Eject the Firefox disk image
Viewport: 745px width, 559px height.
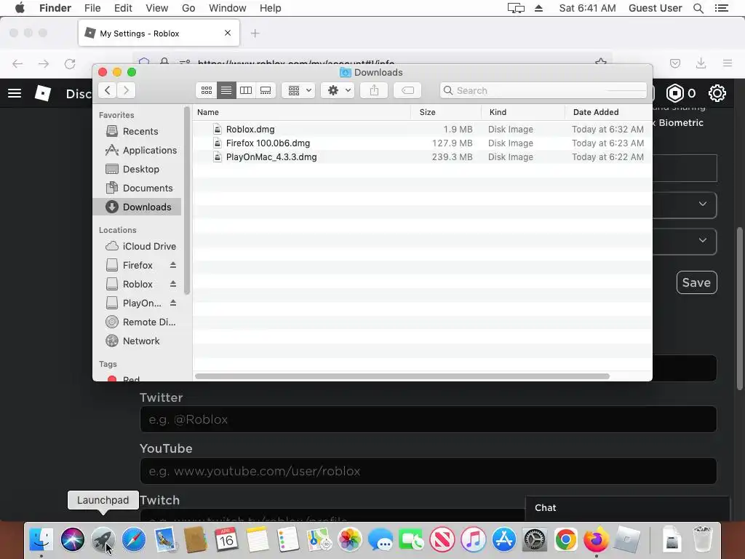pos(173,265)
